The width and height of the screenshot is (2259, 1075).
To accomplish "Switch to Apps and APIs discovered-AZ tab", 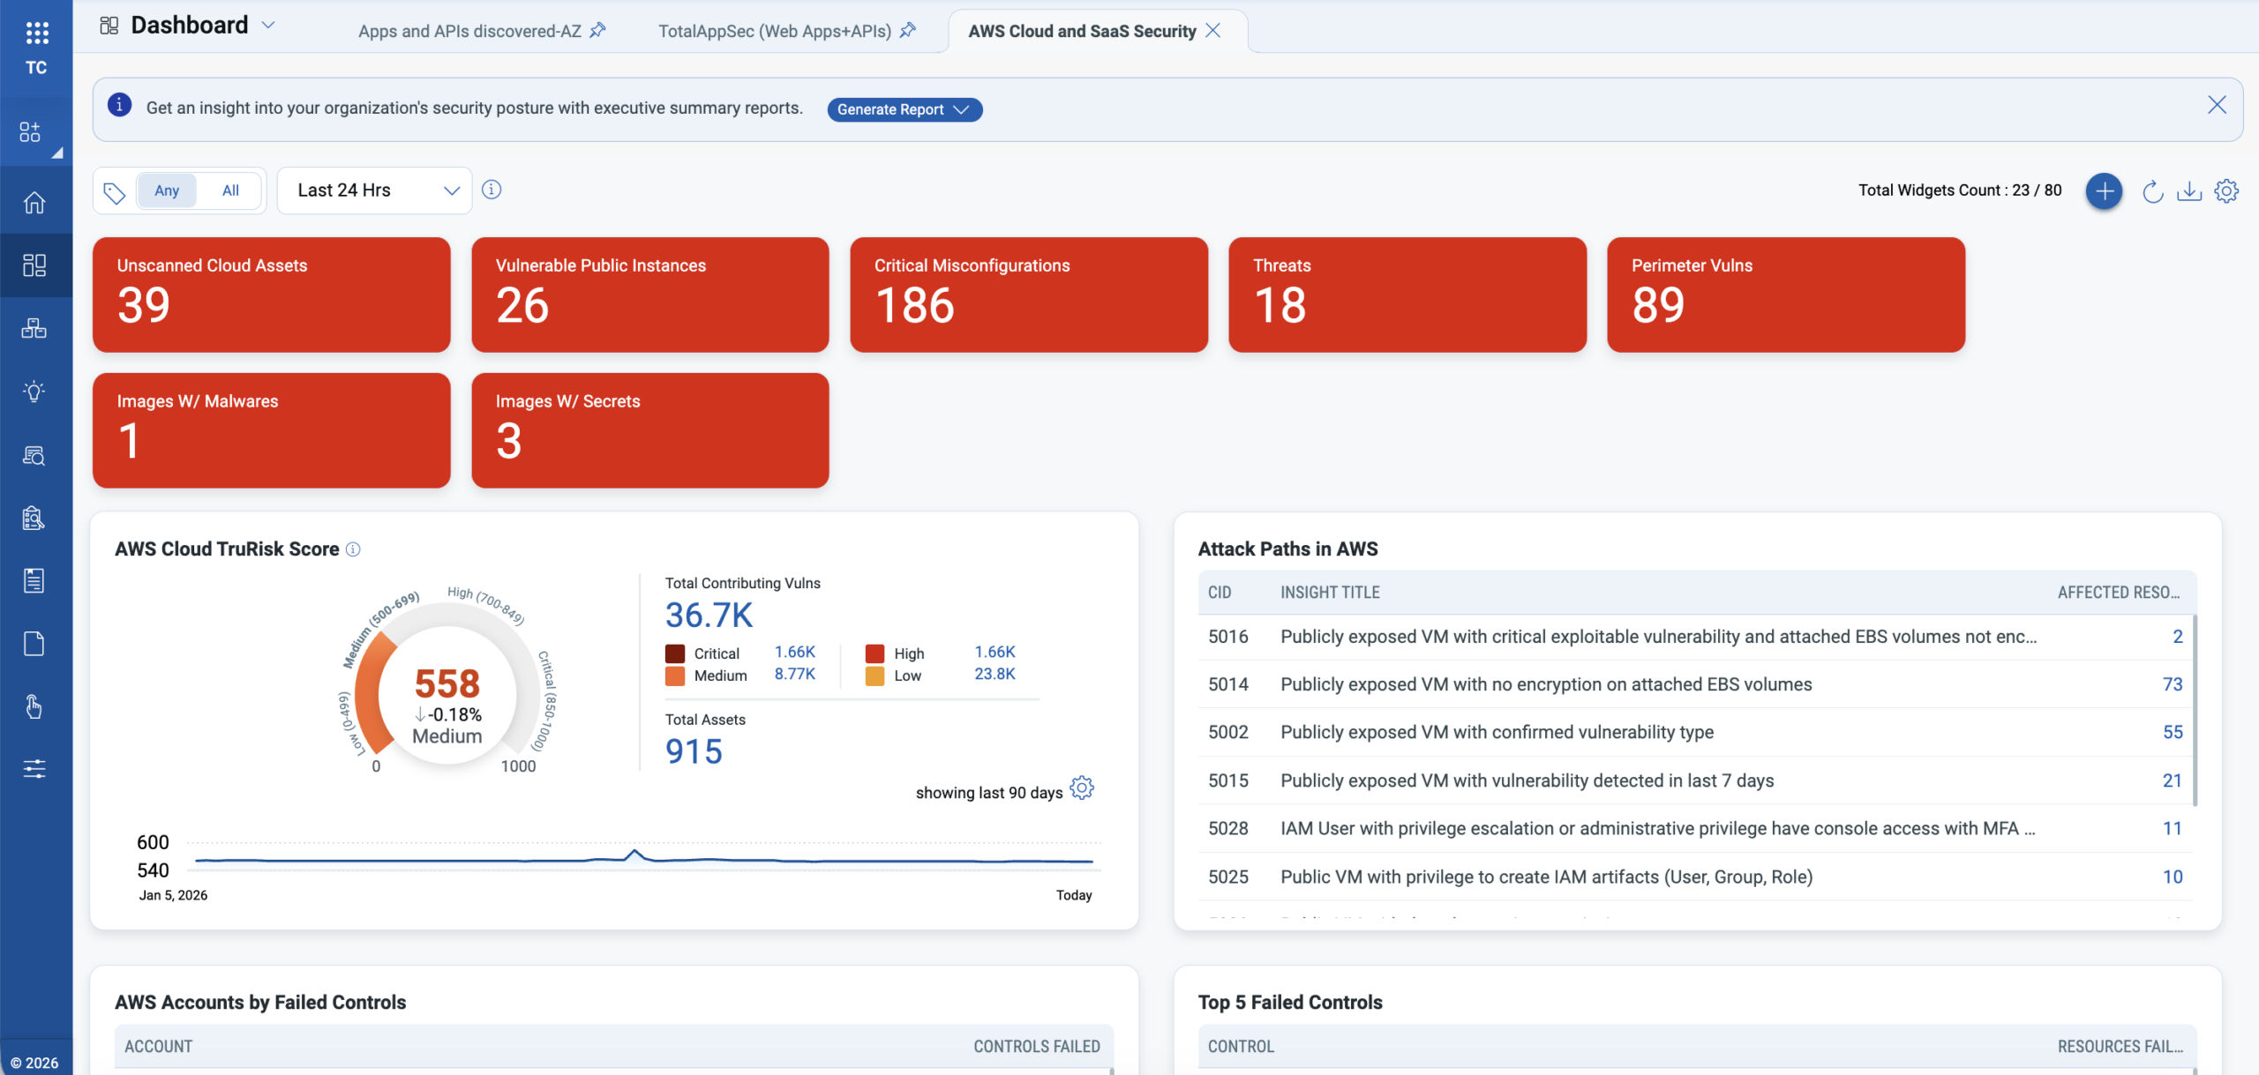I will tap(469, 31).
